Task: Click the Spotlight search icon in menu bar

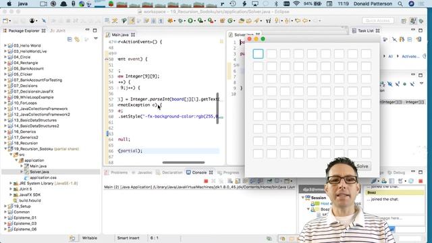Action: (400, 4)
